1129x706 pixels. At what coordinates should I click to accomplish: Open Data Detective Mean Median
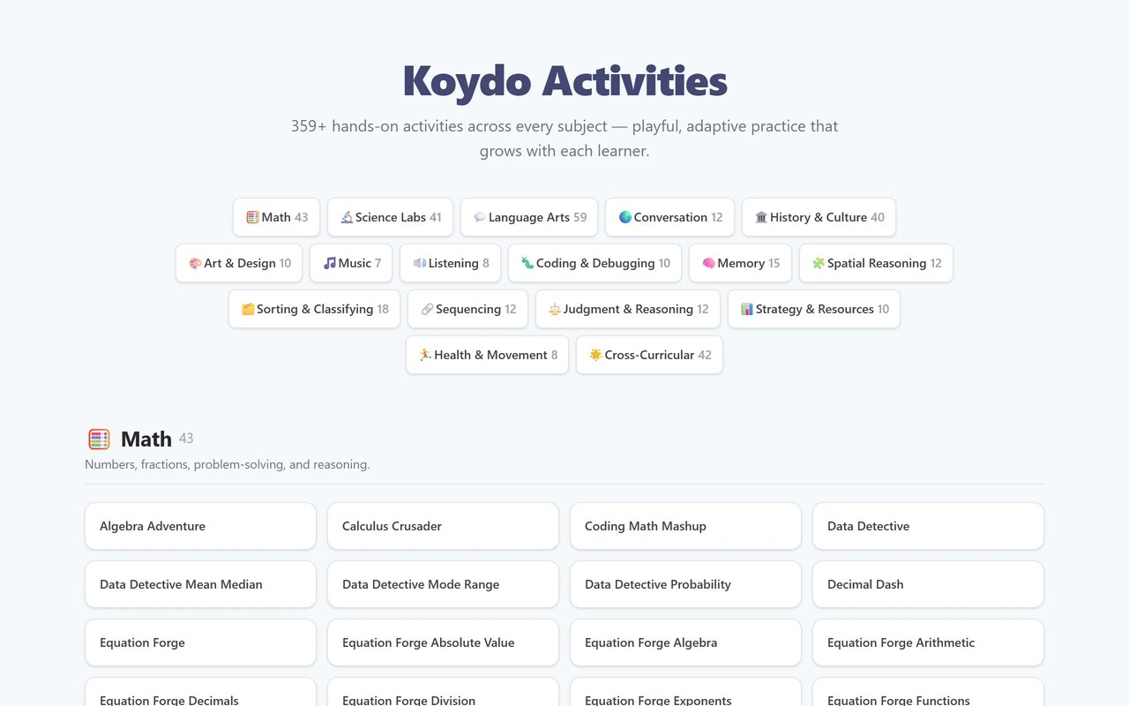(x=200, y=584)
